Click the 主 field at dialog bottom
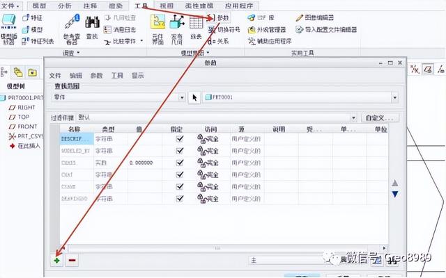 [x=287, y=261]
